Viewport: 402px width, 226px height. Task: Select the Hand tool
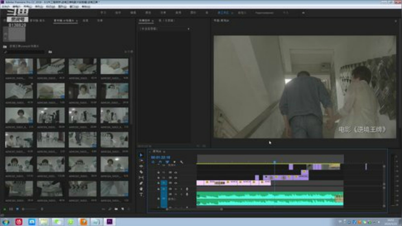pos(141,189)
